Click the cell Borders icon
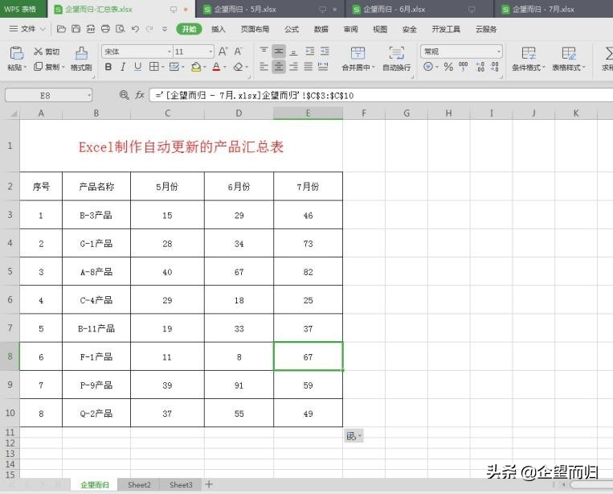The height and width of the screenshot is (494, 613). (154, 67)
